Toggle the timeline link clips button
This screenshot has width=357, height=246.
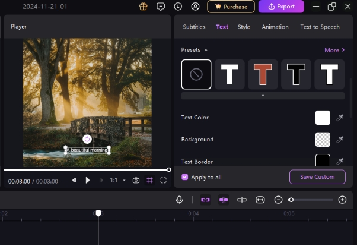(205, 200)
